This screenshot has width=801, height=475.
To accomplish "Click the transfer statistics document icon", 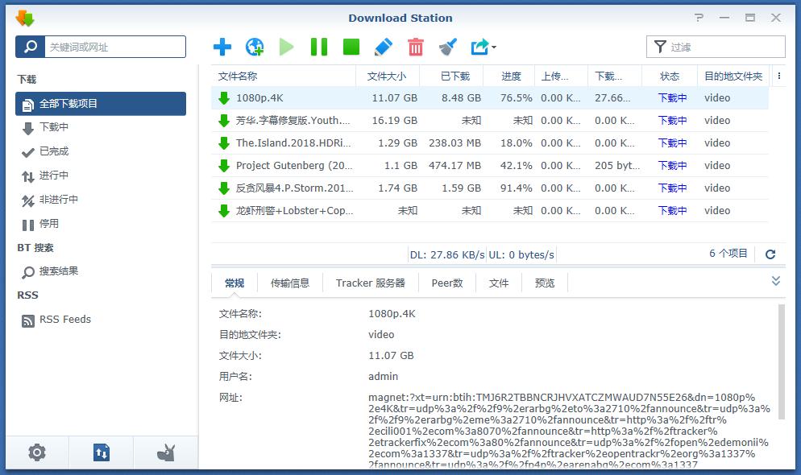I will coord(101,452).
